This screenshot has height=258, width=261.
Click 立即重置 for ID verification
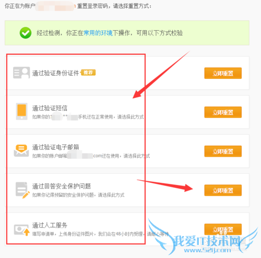223,73
